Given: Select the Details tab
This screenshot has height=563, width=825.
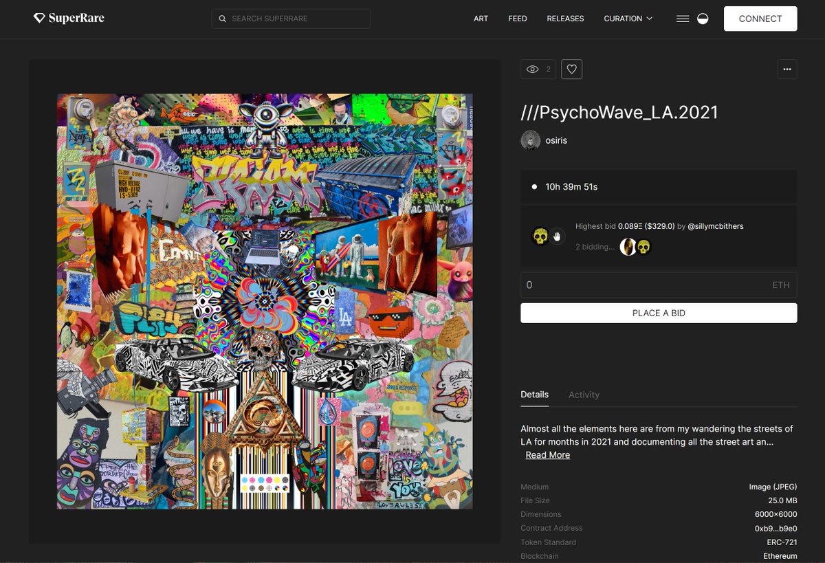Looking at the screenshot, I should [x=535, y=395].
